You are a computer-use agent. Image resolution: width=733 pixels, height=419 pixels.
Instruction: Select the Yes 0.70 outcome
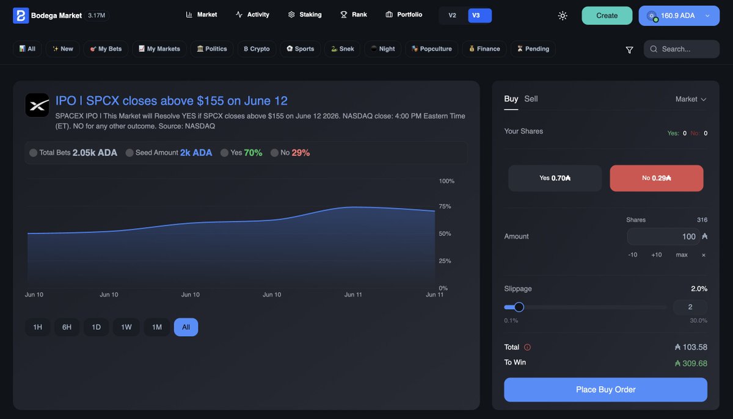click(x=555, y=178)
